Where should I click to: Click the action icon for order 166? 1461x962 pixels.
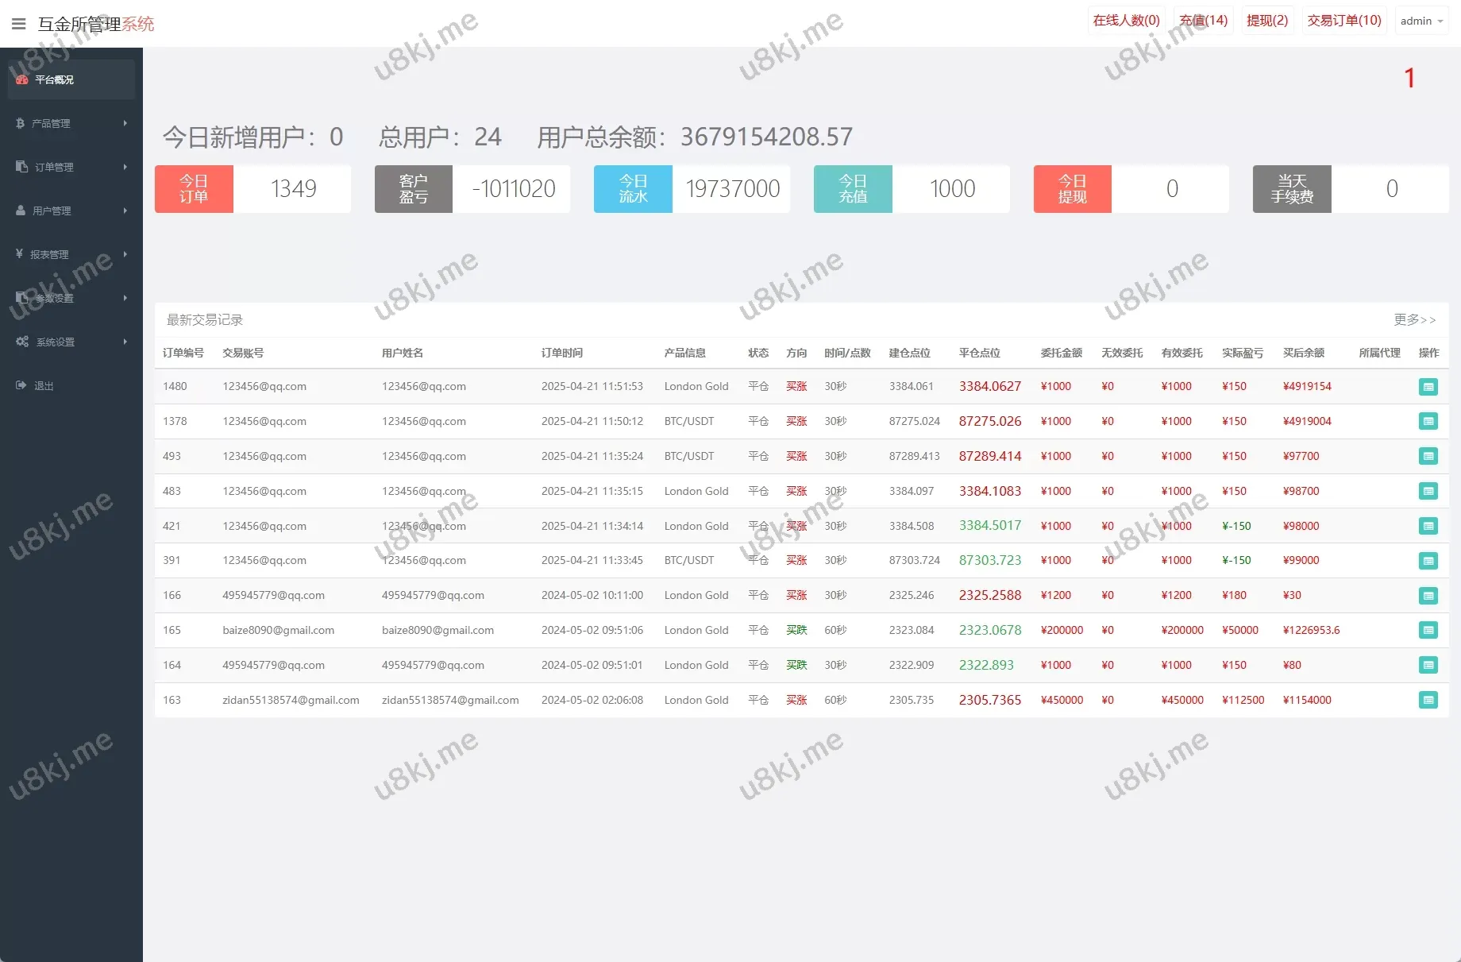click(1428, 596)
